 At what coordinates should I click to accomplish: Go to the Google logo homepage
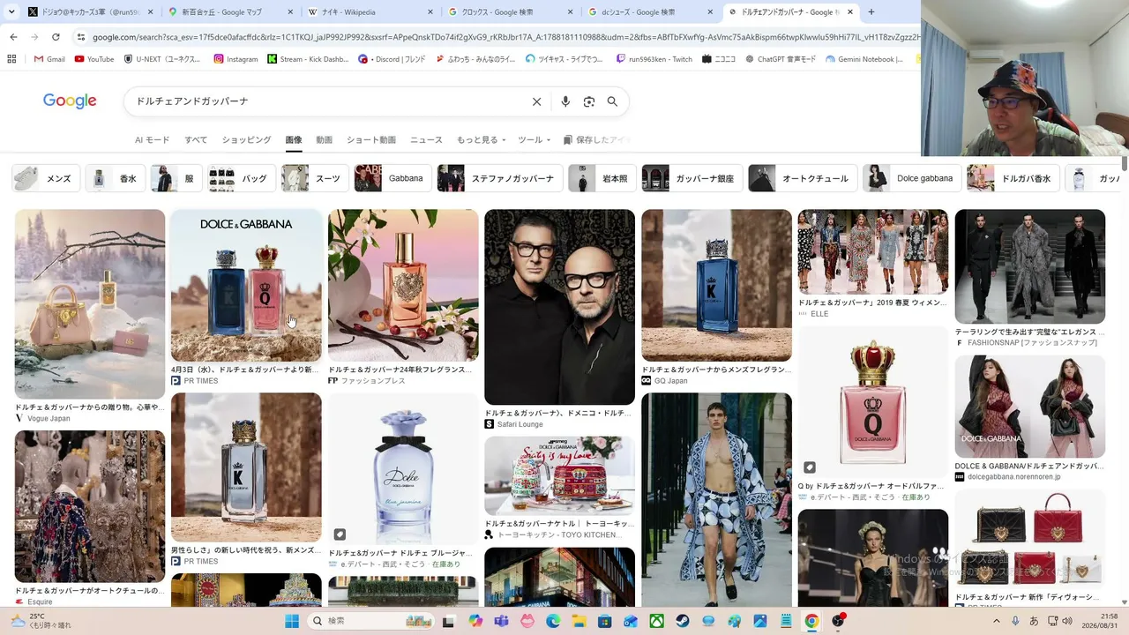pos(70,101)
